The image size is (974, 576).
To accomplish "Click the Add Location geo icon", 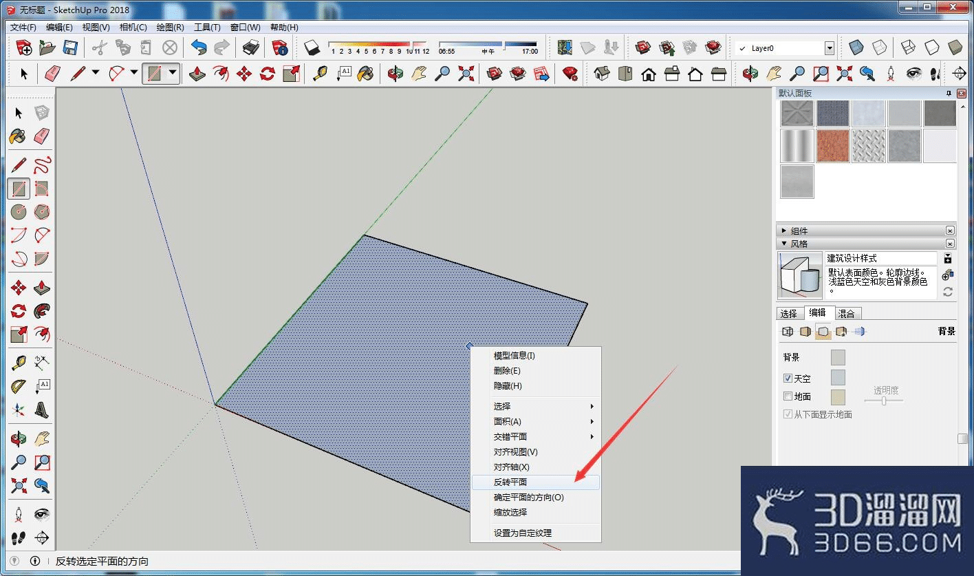I will pos(565,47).
